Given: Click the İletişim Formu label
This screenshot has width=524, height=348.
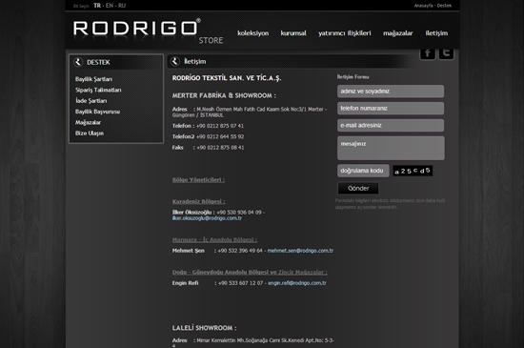Looking at the screenshot, I should (353, 77).
